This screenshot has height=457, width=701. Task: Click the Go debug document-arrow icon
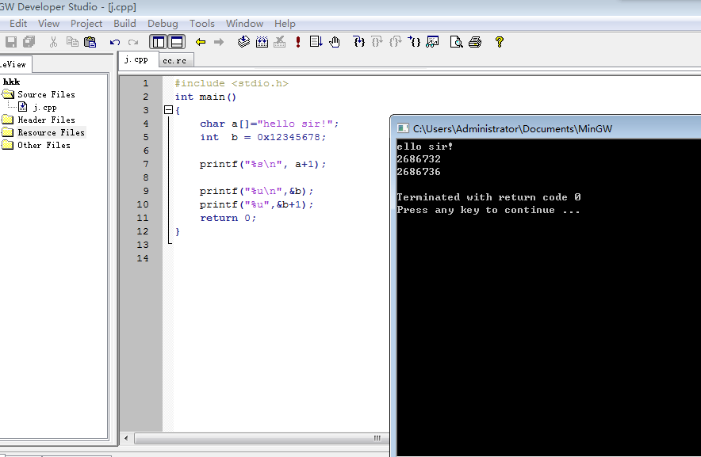tap(316, 42)
